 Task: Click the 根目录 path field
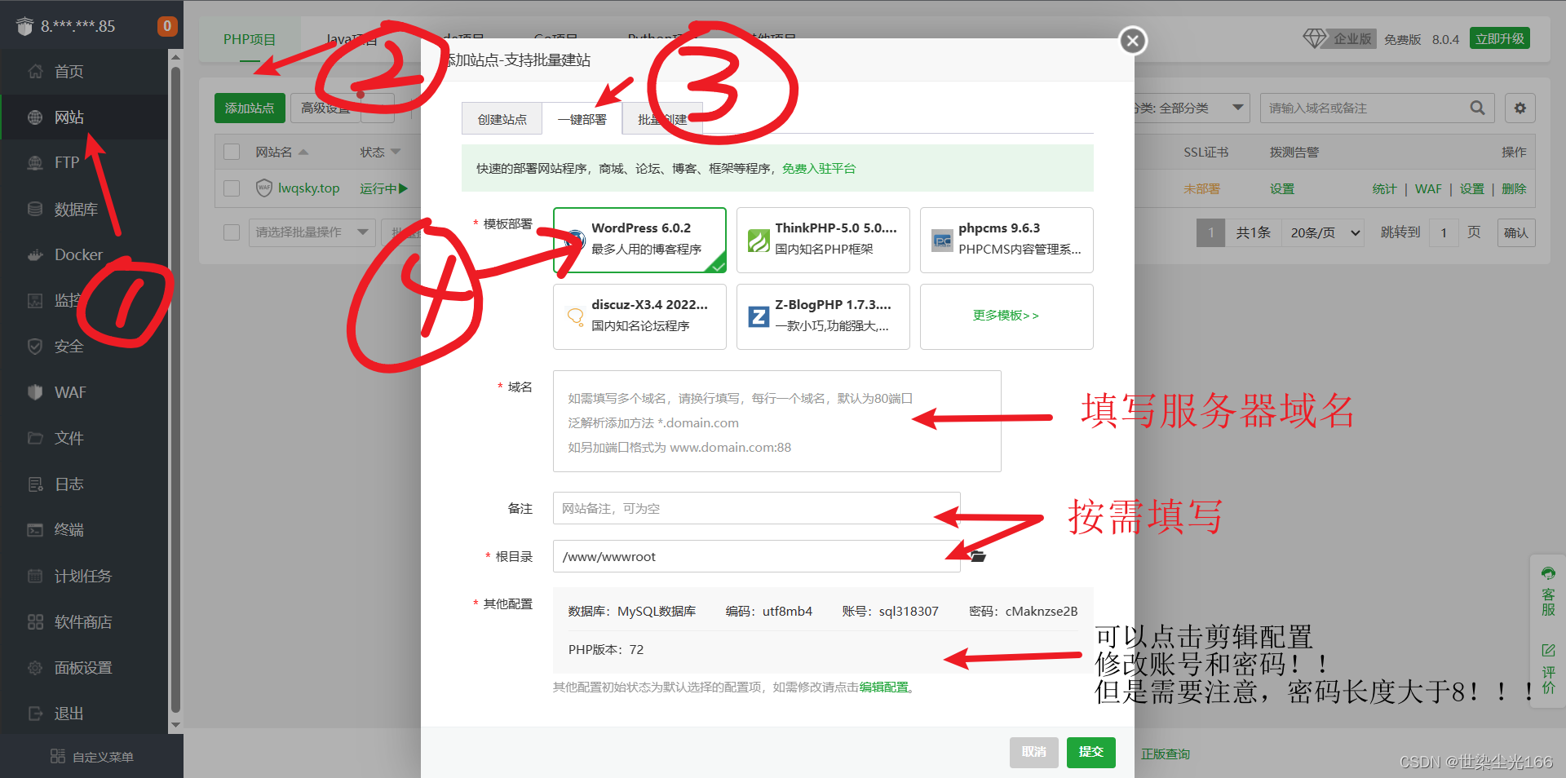tap(756, 556)
